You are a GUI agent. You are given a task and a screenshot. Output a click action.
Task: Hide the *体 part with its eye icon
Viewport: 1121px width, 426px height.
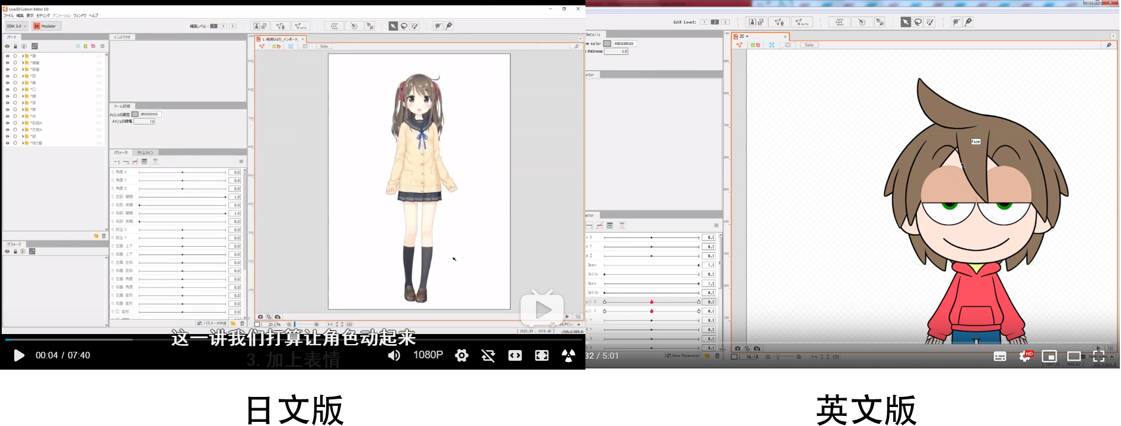8,116
